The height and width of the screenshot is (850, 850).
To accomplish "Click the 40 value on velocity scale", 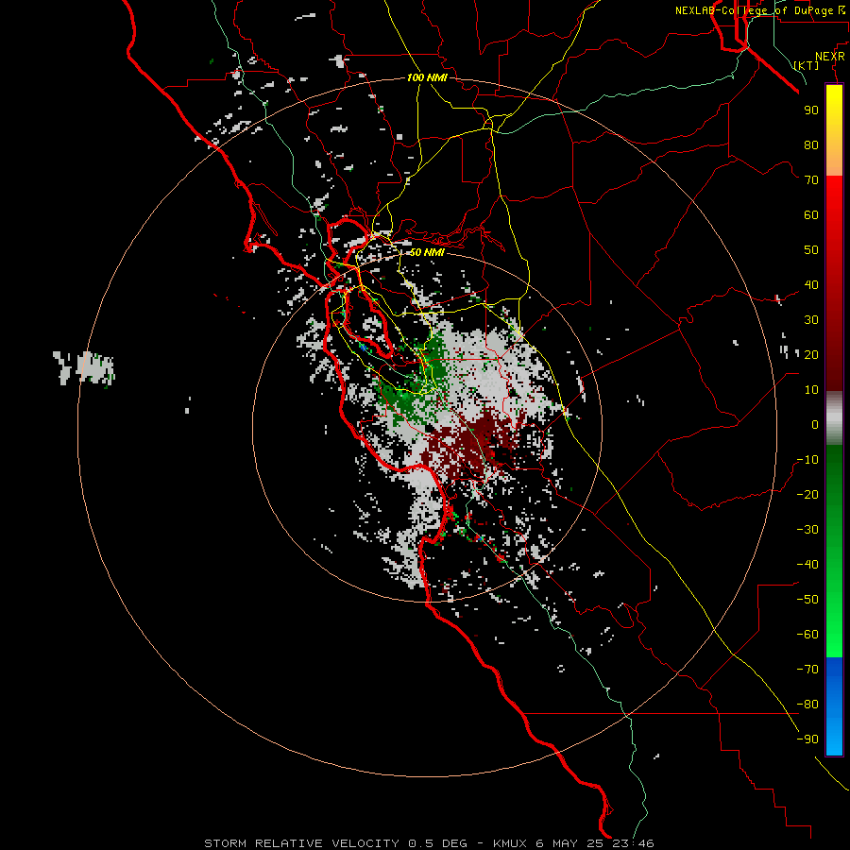I will (811, 284).
